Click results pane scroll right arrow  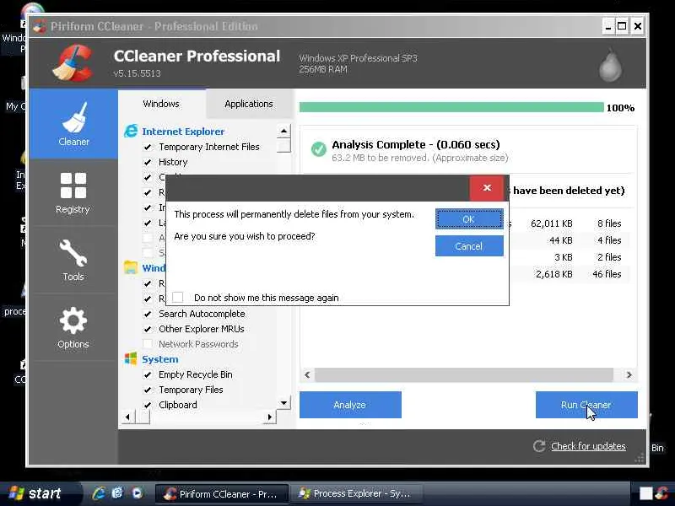click(629, 374)
